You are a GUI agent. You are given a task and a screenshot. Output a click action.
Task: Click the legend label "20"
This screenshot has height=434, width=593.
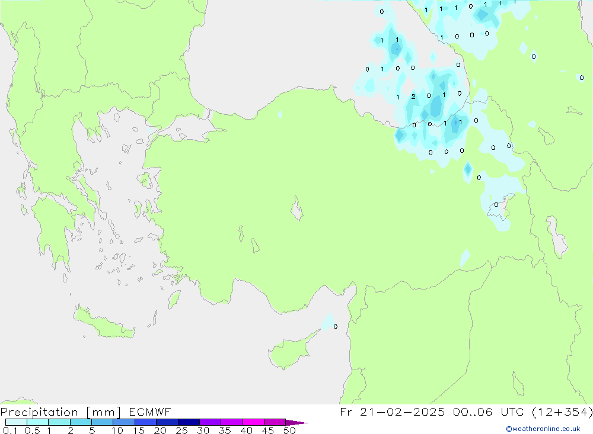point(160,430)
